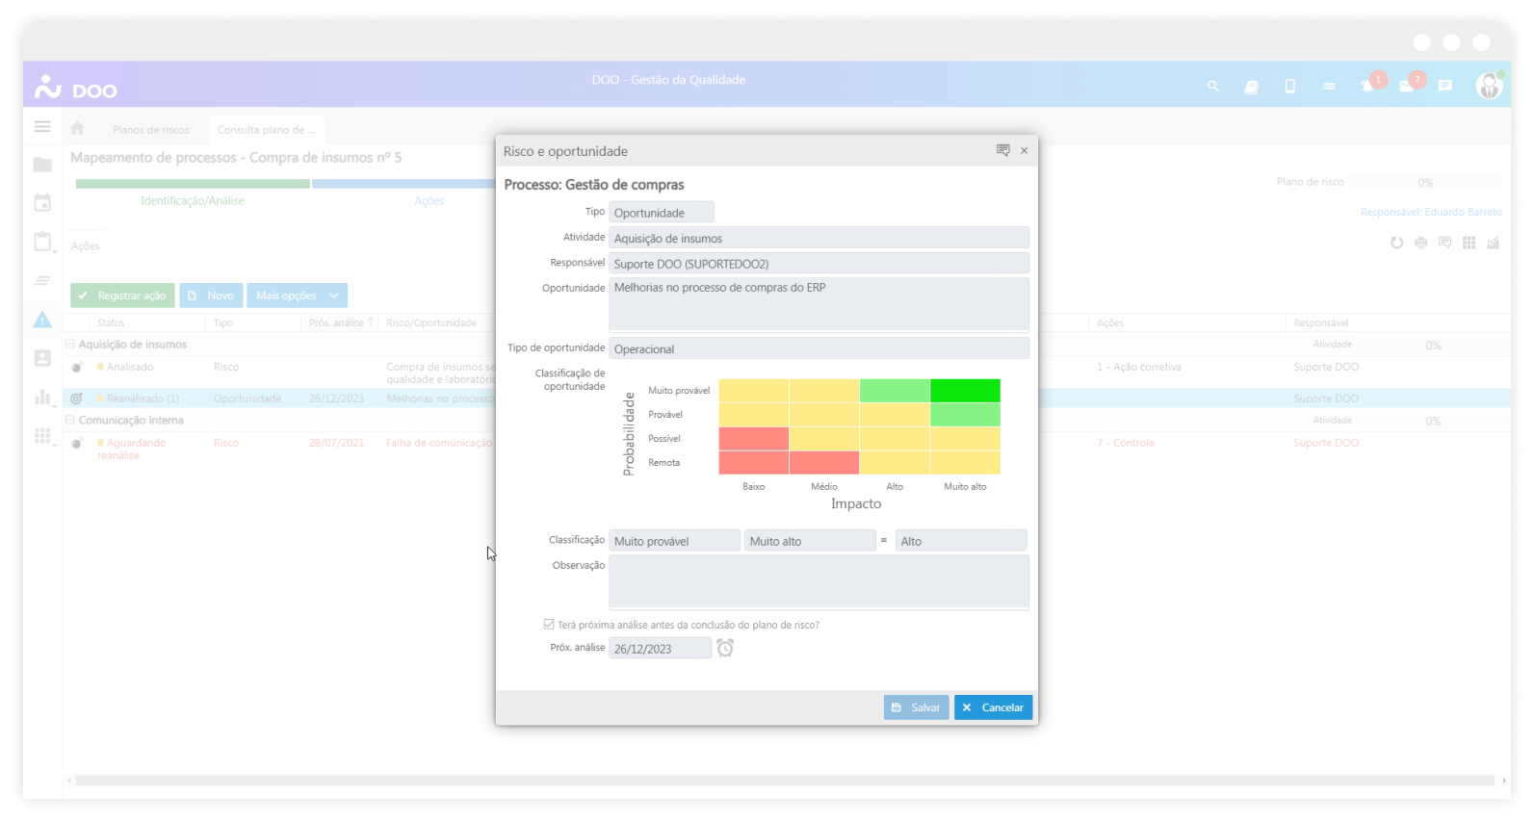The image size is (1534, 822).
Task: Click the Oportunidade description text area
Action: pyautogui.click(x=819, y=304)
